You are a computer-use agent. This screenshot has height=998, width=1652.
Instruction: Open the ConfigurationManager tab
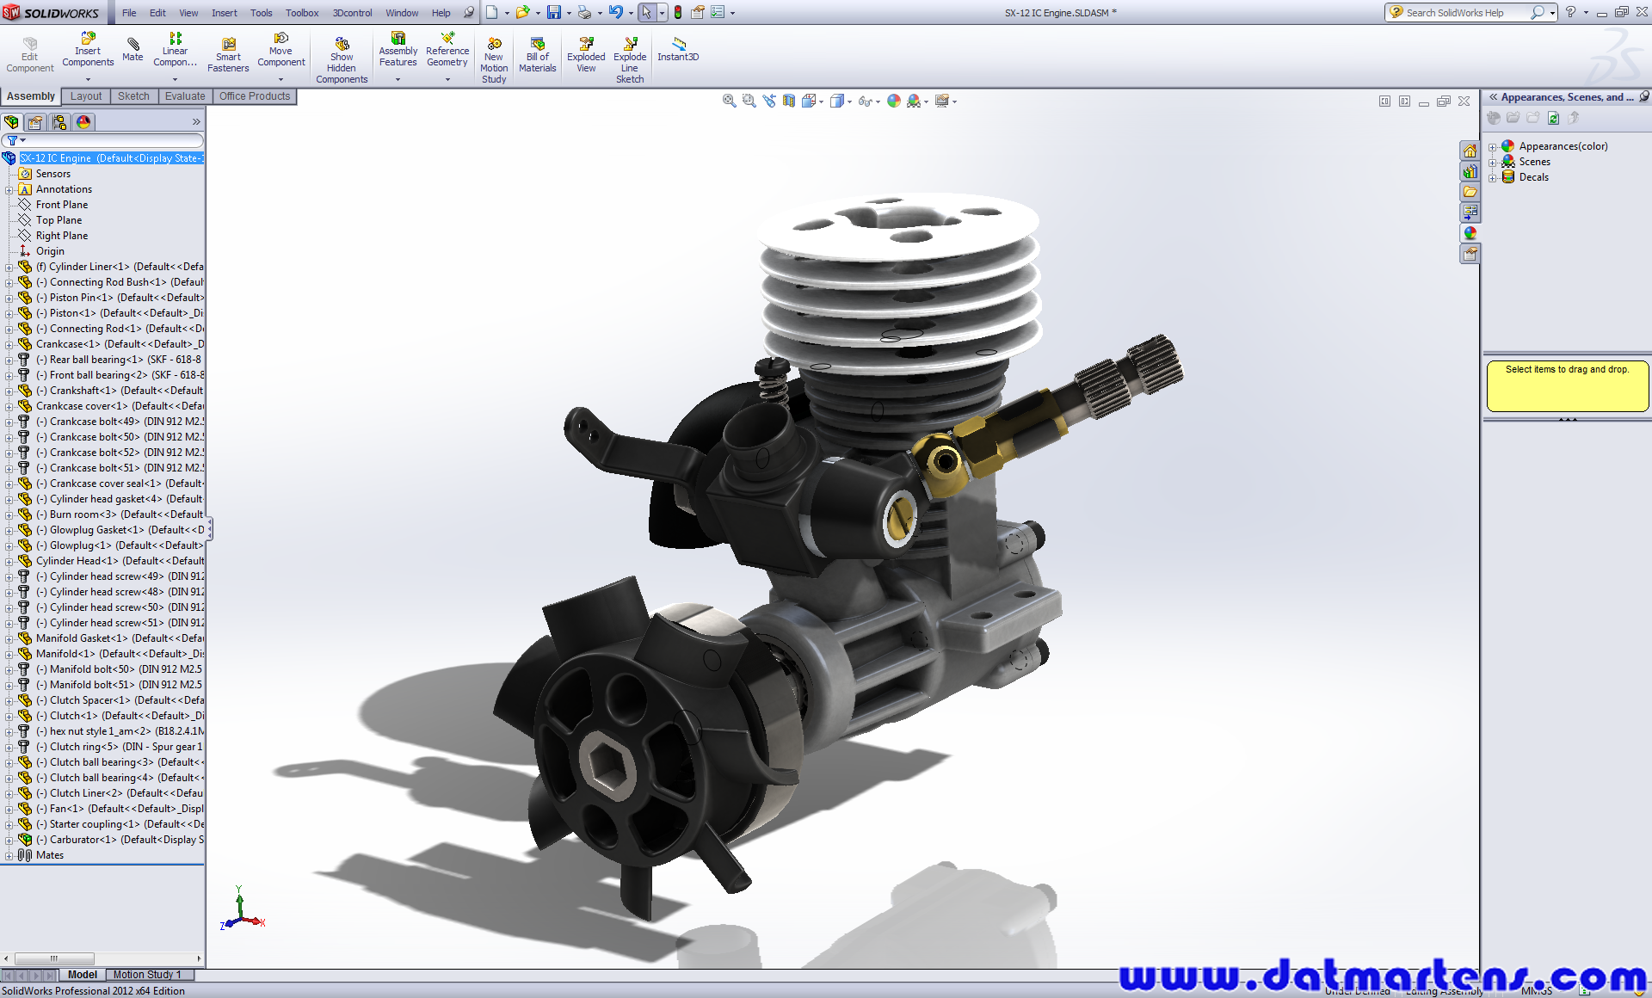point(59,122)
